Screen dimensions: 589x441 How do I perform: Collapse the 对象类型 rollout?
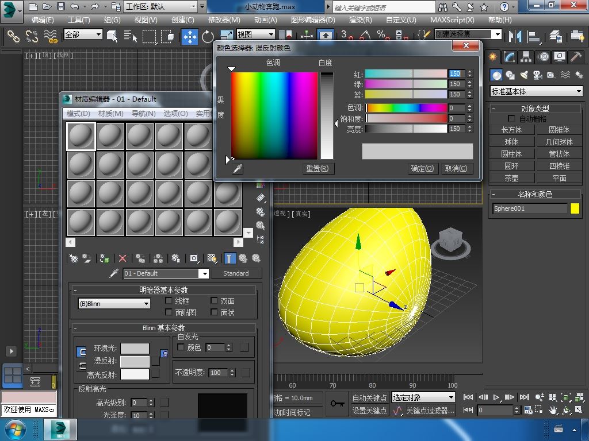(x=535, y=109)
